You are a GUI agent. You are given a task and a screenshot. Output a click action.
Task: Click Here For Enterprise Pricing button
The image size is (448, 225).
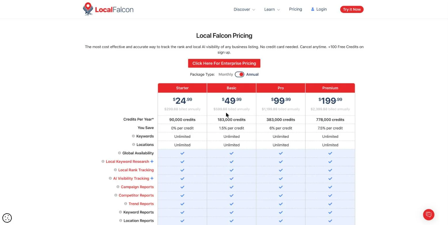[224, 64]
